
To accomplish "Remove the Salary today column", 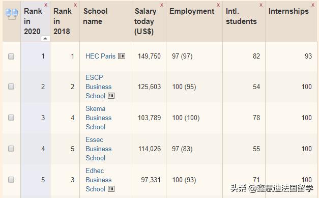I will 162,5.
